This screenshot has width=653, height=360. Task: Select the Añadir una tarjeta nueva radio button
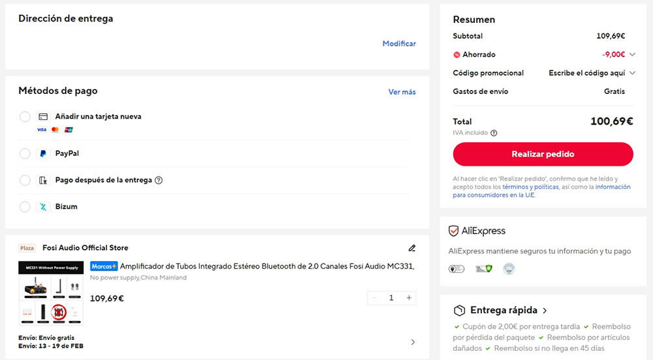tap(25, 117)
